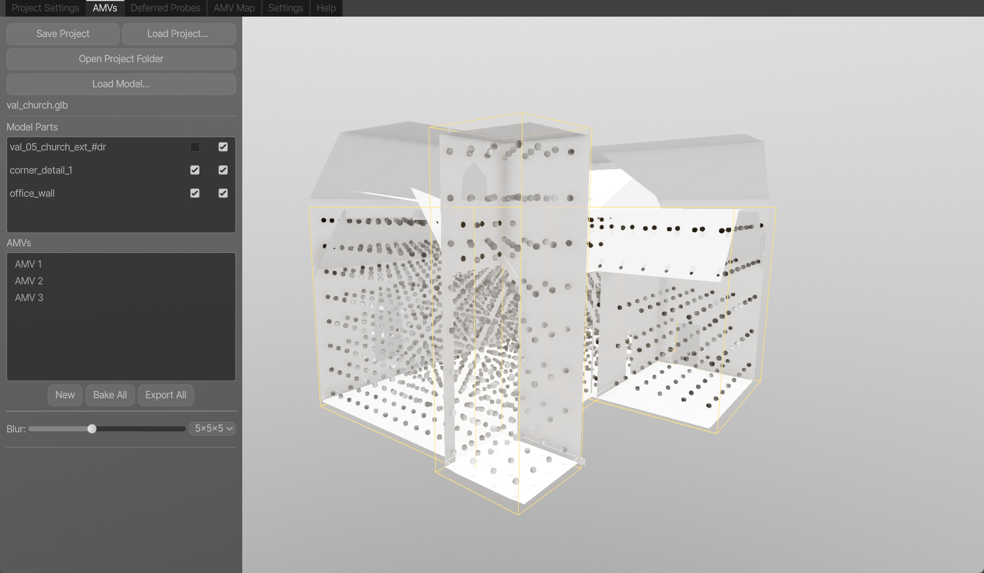984x573 pixels.
Task: Open the Settings tab
Action: 285,8
